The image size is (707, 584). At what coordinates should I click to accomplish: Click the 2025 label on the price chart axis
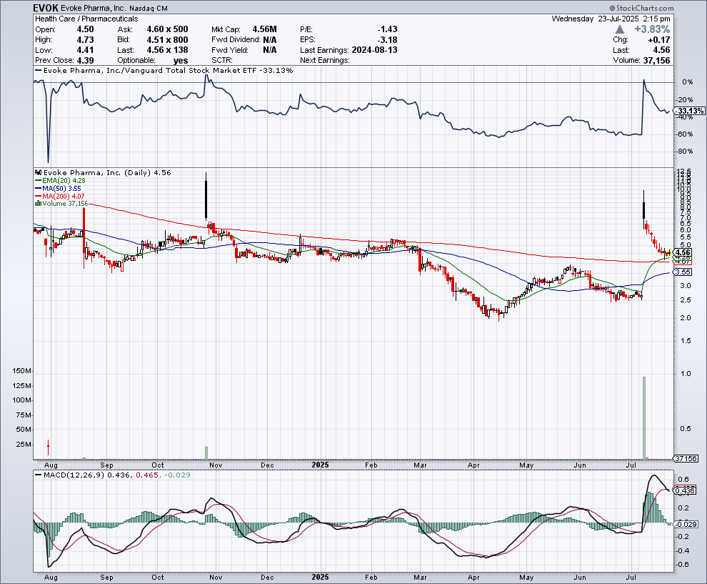[320, 465]
